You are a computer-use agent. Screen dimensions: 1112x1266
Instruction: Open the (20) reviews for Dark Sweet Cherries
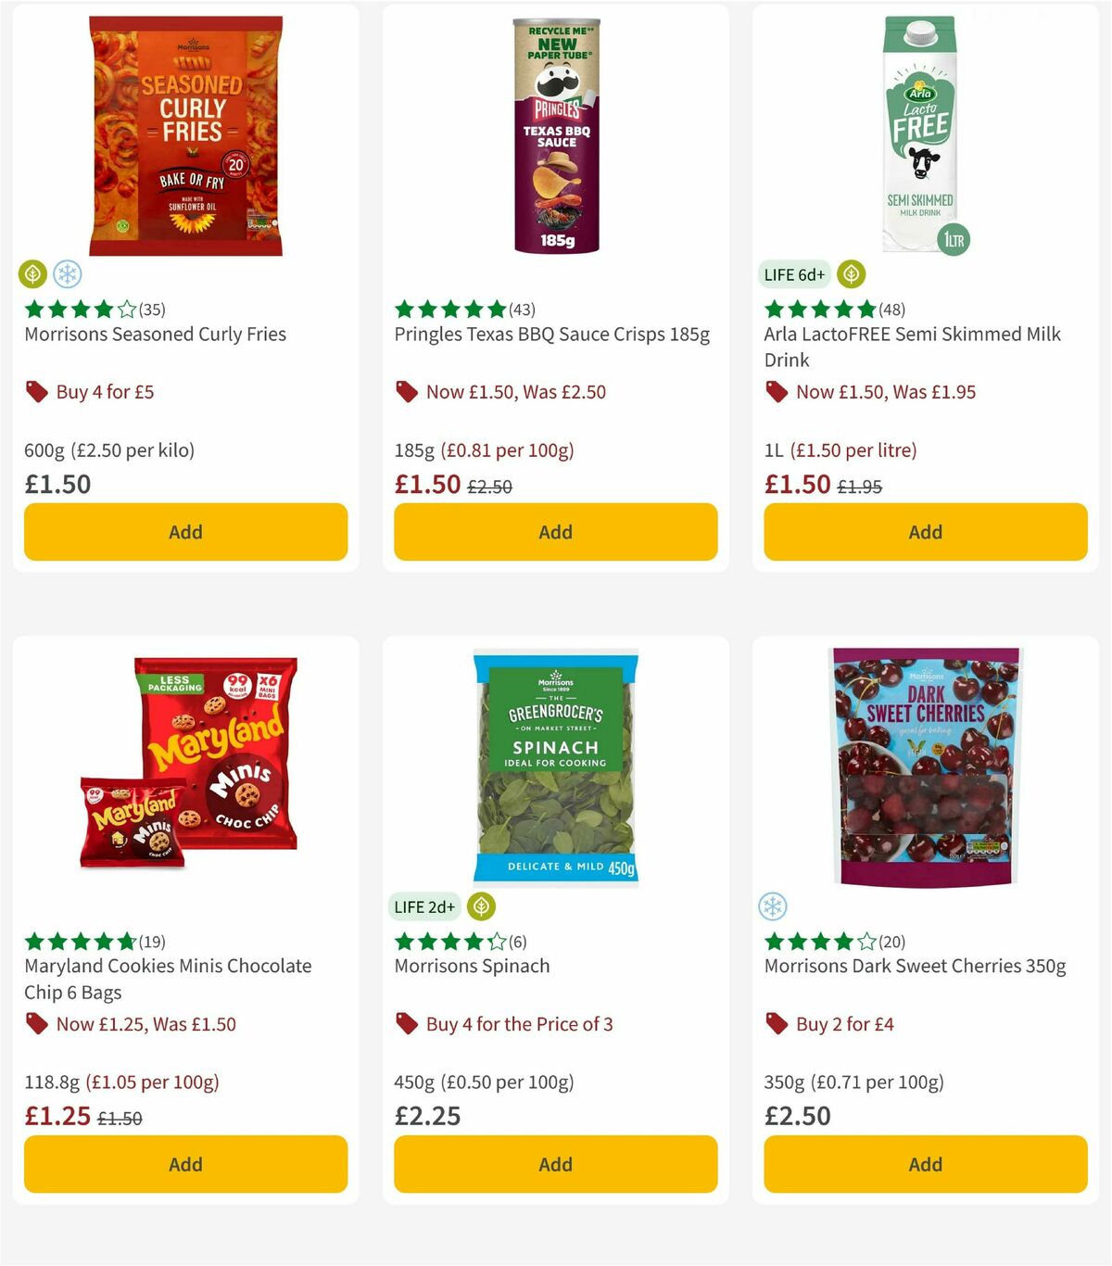pyautogui.click(x=891, y=941)
